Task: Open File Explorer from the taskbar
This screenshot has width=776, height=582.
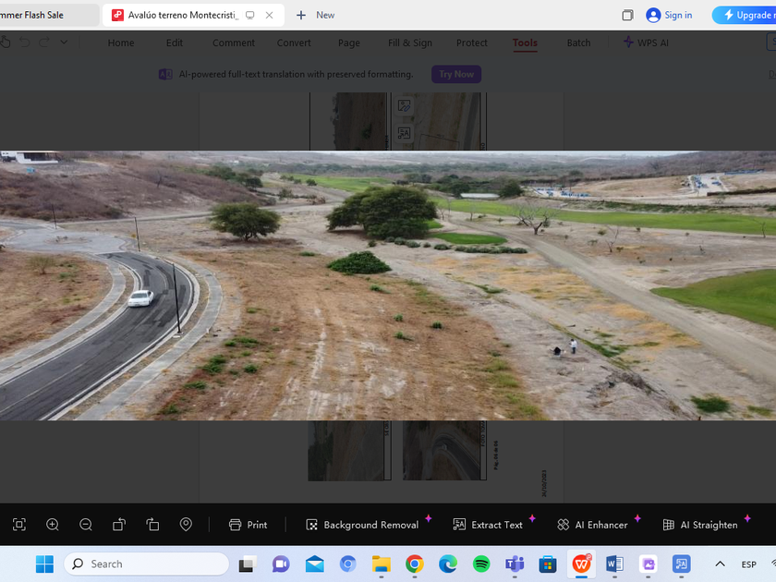Action: (x=381, y=564)
